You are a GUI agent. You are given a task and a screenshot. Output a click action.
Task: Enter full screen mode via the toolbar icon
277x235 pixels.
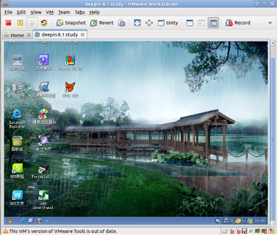(x=137, y=23)
